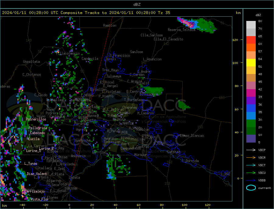Pick the dark green swatch in dBZ scale
Image resolution: width=274 pixels, height=209 pixels.
pyautogui.click(x=251, y=131)
